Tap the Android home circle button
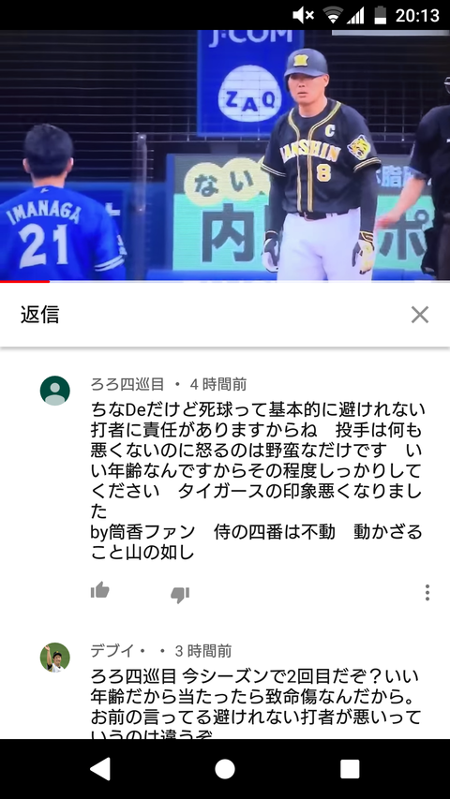 pos(225,769)
